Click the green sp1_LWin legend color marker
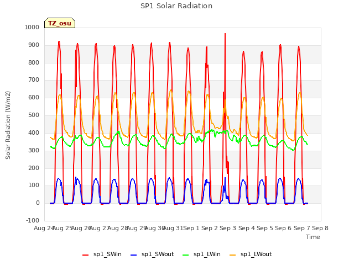This screenshot has height=265, width=354. point(185,255)
